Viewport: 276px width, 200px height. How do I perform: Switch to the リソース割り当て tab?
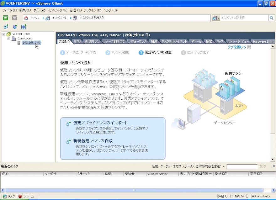coord(114,41)
